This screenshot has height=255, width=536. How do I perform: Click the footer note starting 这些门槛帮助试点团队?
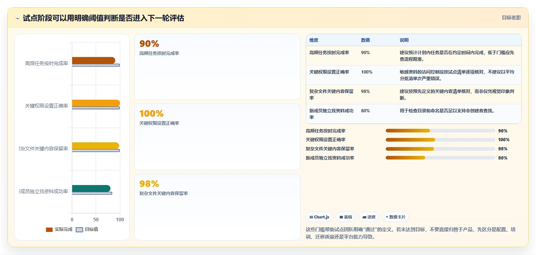(x=411, y=233)
